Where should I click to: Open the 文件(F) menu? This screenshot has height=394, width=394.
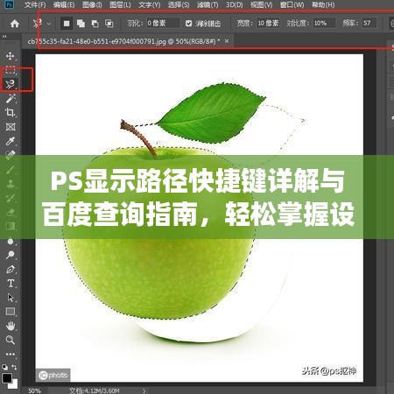(35, 4)
